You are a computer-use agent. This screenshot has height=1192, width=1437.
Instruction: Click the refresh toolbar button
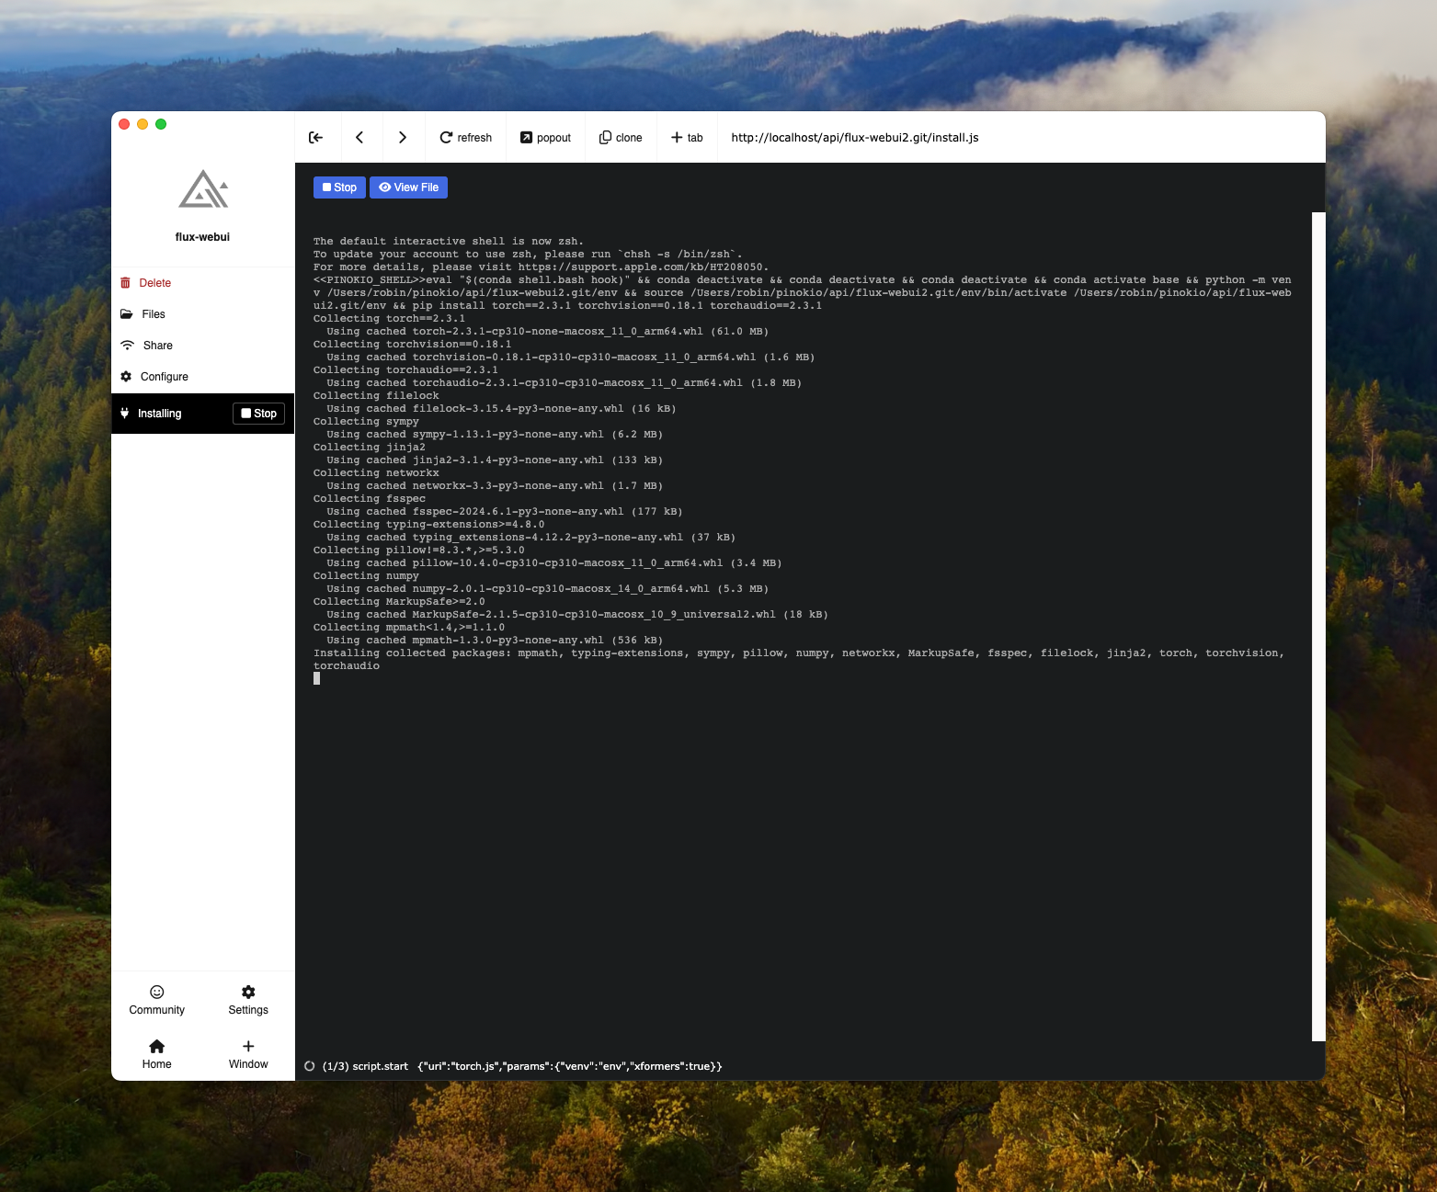pos(465,138)
